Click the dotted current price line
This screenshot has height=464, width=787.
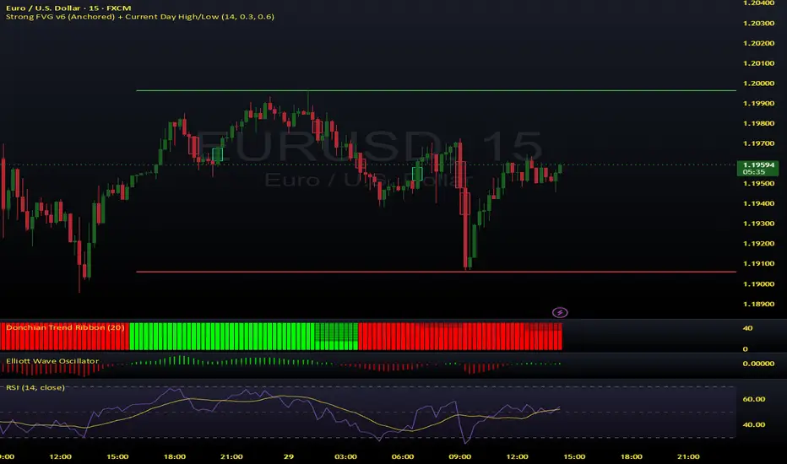click(368, 165)
